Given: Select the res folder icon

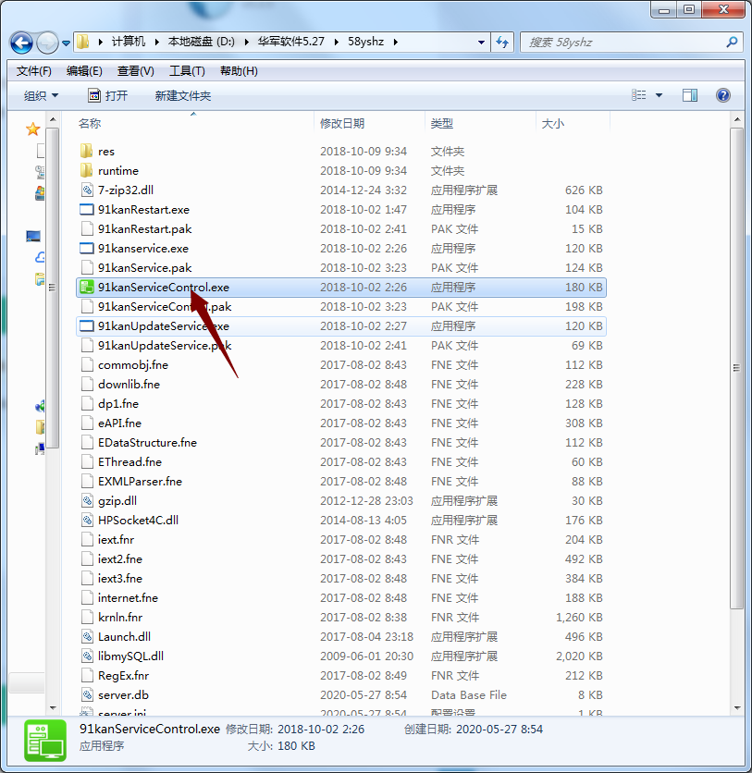Looking at the screenshot, I should point(87,151).
